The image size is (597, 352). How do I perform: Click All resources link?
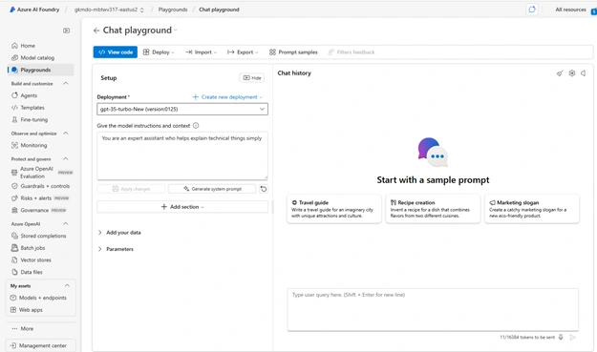tap(570, 10)
